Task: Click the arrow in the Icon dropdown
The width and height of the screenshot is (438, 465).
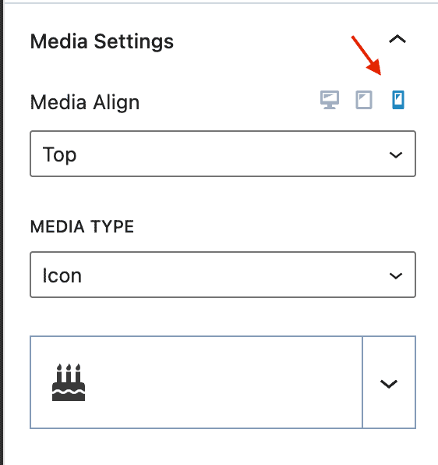Action: click(396, 275)
